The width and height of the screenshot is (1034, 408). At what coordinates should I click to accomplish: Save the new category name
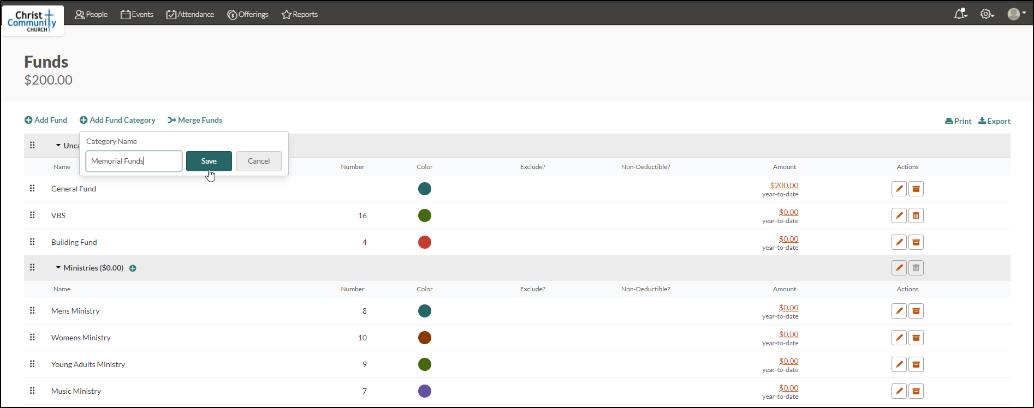[209, 161]
